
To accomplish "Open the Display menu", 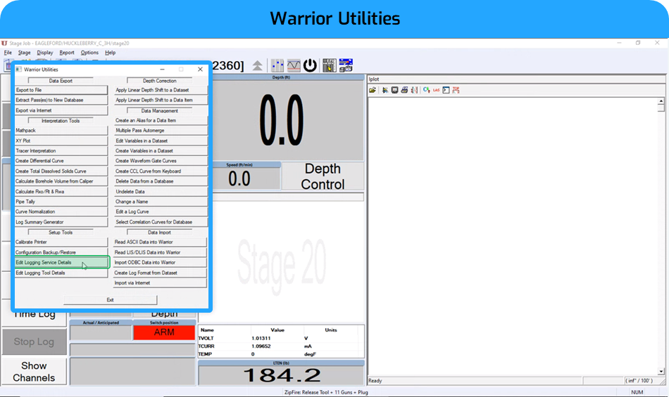I will point(45,53).
